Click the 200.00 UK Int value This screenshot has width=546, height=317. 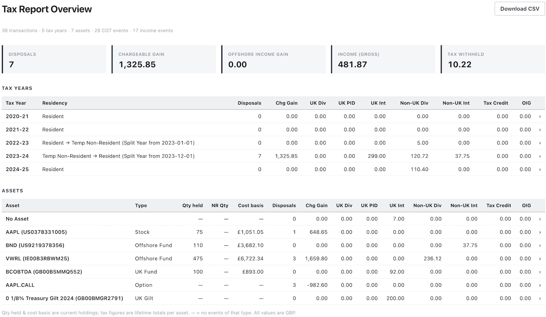point(395,298)
